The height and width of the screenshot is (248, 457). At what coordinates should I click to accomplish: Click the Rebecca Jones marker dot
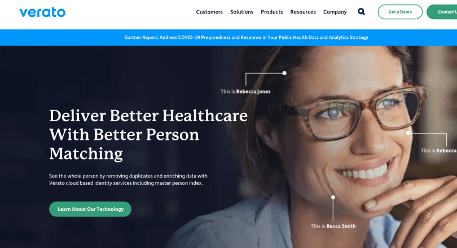(x=284, y=73)
